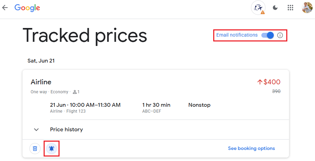Viewport: 315px width, 161px height.
Task: Toggle price alert bell for this flight
Action: click(52, 149)
